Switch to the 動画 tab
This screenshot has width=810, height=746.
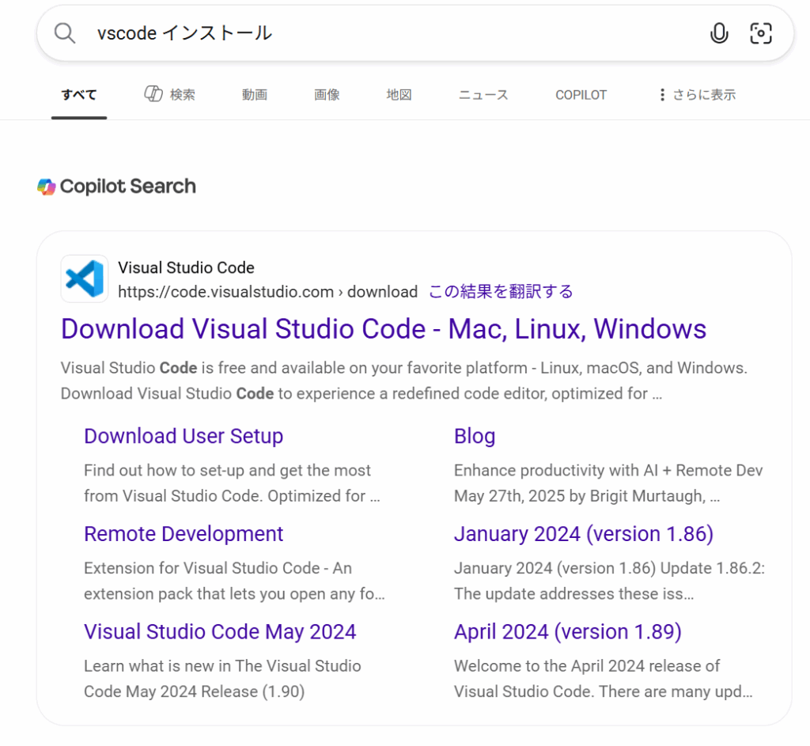tap(254, 95)
